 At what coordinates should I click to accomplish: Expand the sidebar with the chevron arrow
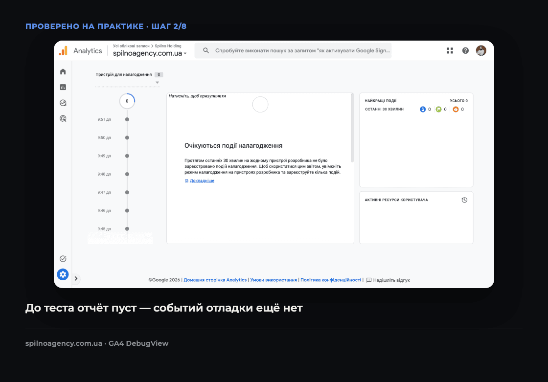pyautogui.click(x=76, y=278)
